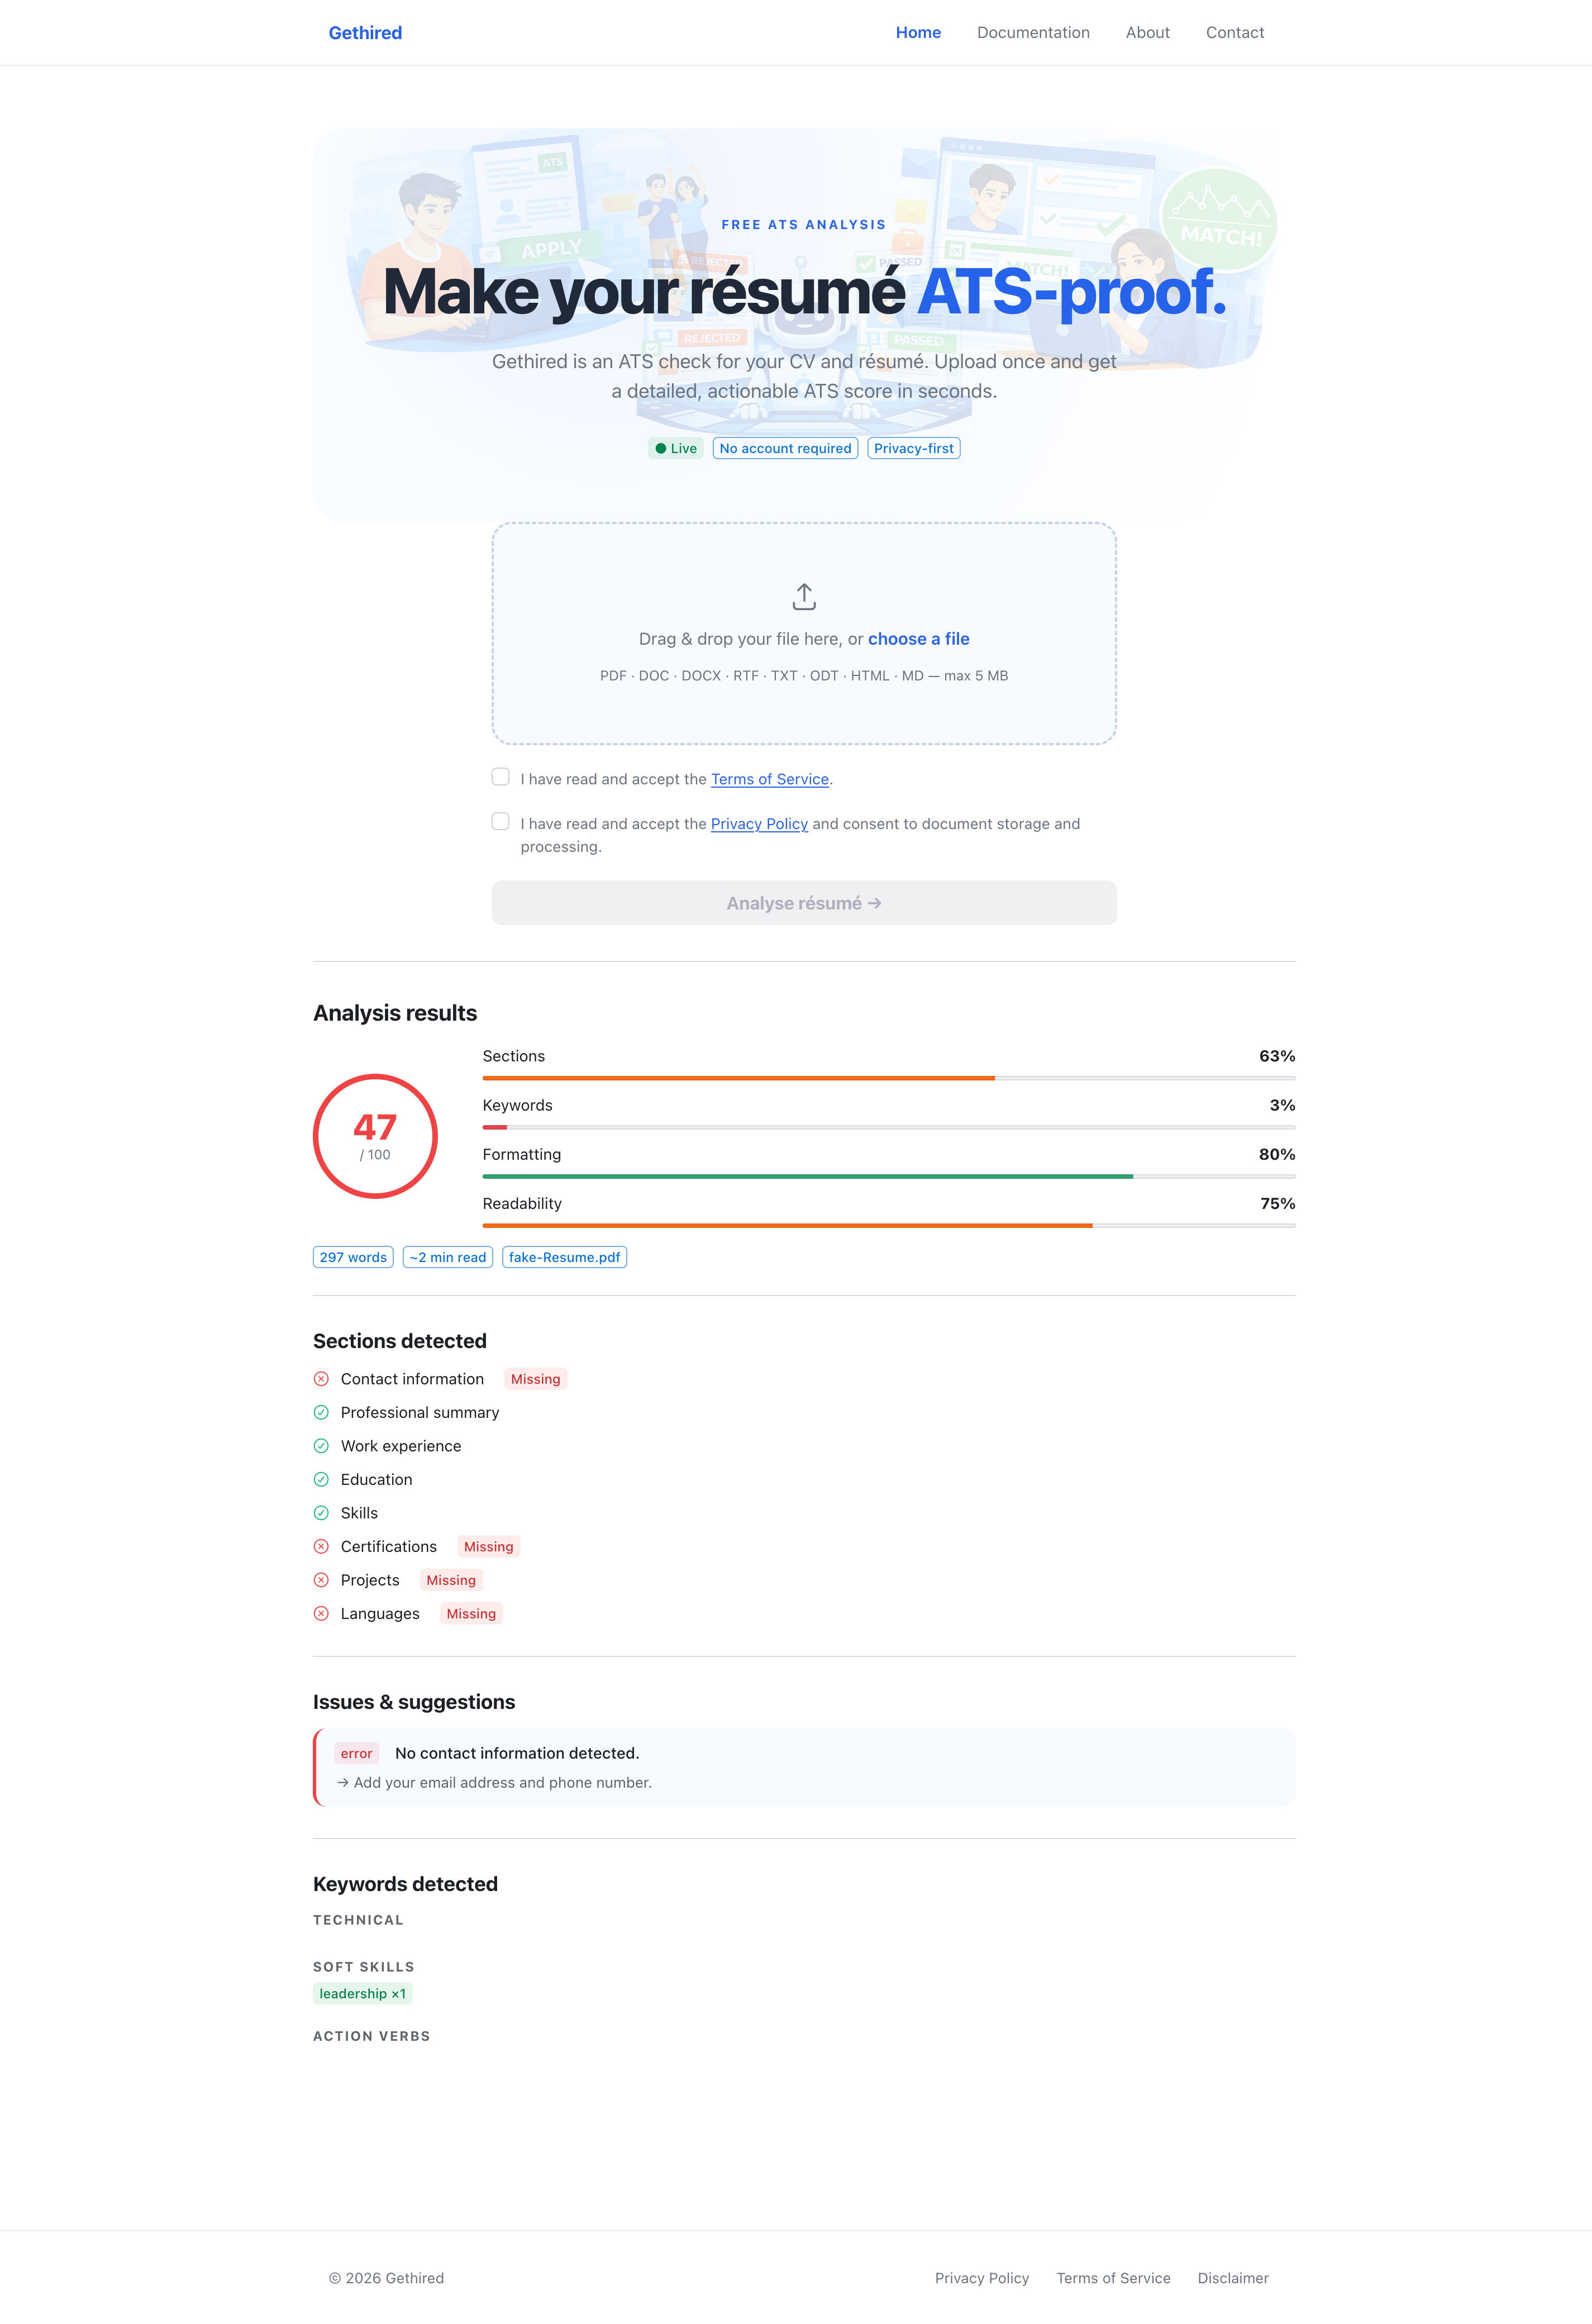Open the Disclaimer footer link
The width and height of the screenshot is (1592, 2324).
[1232, 2278]
